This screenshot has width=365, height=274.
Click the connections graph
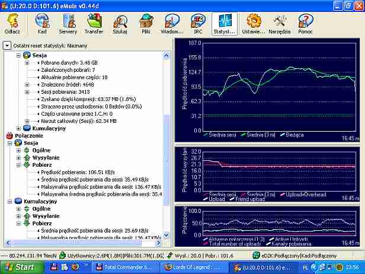pyautogui.click(x=279, y=223)
